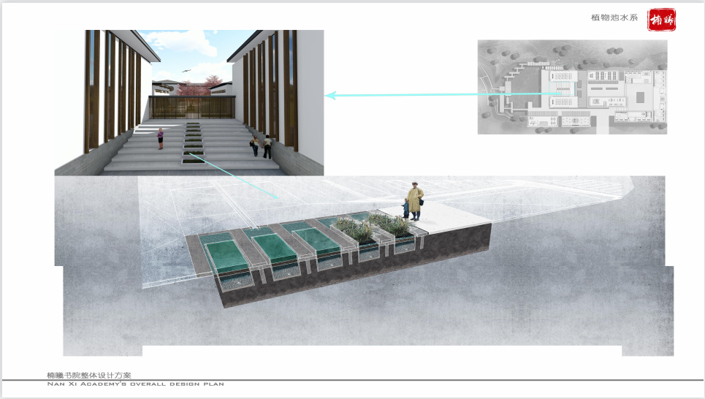Image resolution: width=705 pixels, height=399 pixels.
Task: Click the English subtitle "Nan Xi Academy's overall design plan"
Action: click(135, 384)
